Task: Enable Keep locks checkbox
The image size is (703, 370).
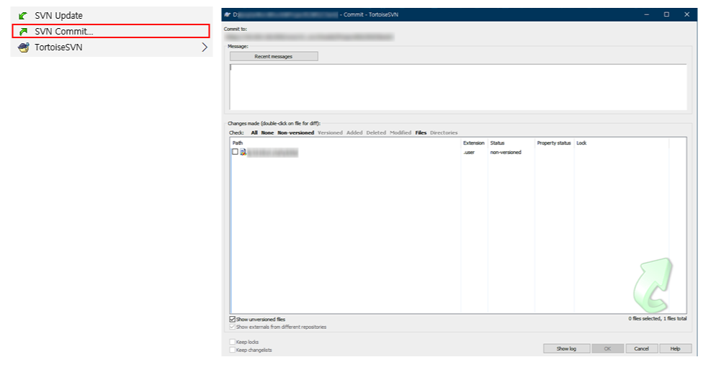Action: [232, 342]
